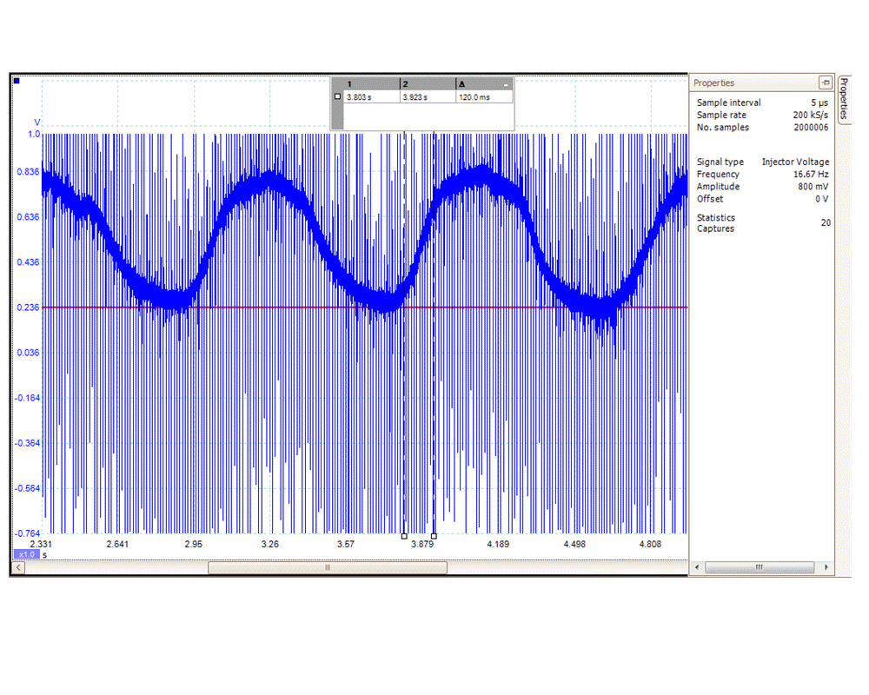Click the 2.331 time axis label
The image size is (869, 695).
click(41, 544)
